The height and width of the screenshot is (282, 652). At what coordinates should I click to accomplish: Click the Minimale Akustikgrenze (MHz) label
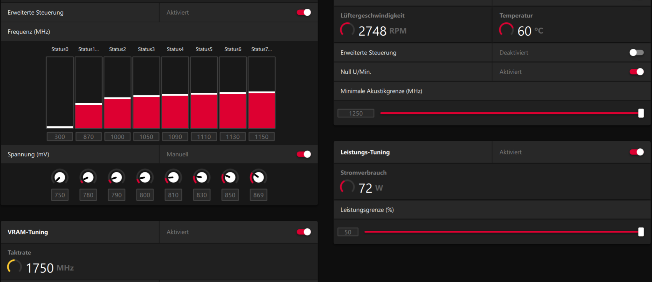click(381, 91)
